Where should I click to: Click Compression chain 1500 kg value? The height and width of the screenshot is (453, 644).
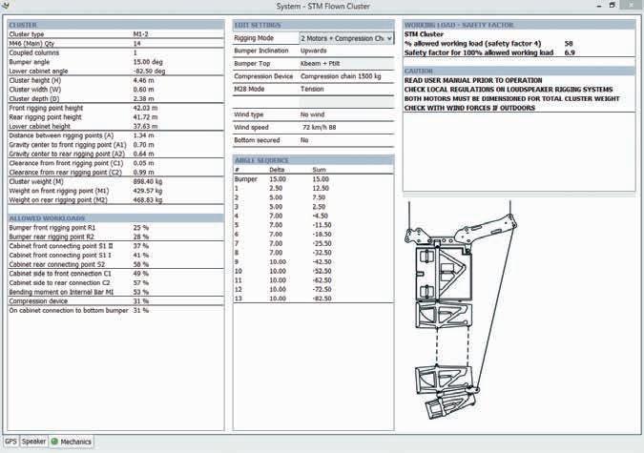point(341,76)
